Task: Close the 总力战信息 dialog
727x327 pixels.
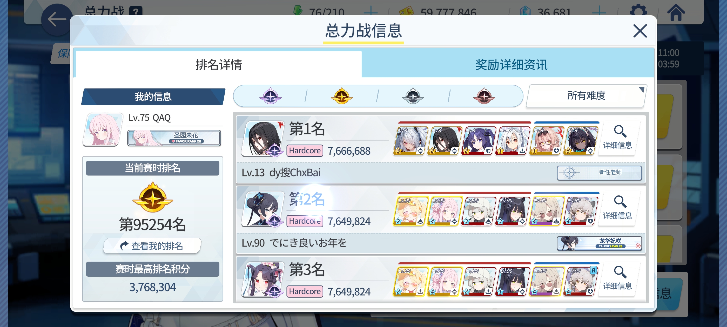Action: click(640, 31)
